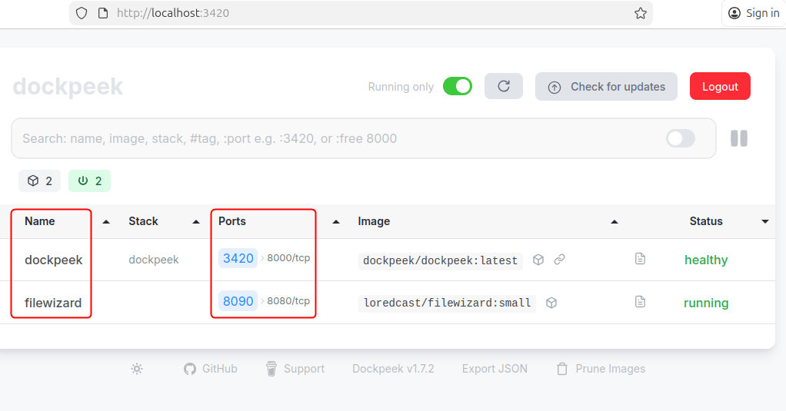Toggle the switch inside the search bar
Screen dimensions: 786x411
pyautogui.click(x=680, y=138)
